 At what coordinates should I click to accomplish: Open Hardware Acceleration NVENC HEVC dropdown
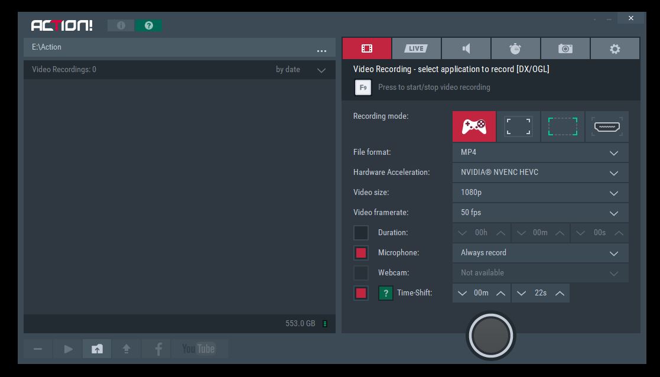541,173
